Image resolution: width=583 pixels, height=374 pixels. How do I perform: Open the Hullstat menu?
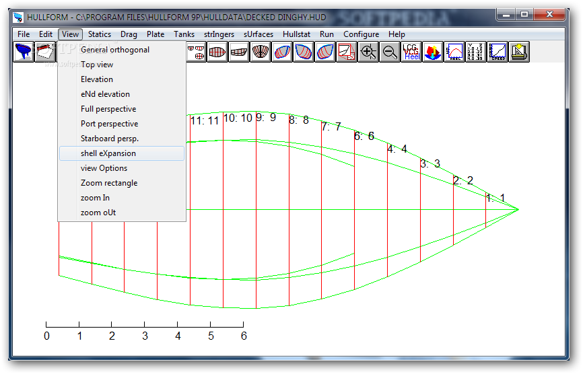click(x=296, y=34)
